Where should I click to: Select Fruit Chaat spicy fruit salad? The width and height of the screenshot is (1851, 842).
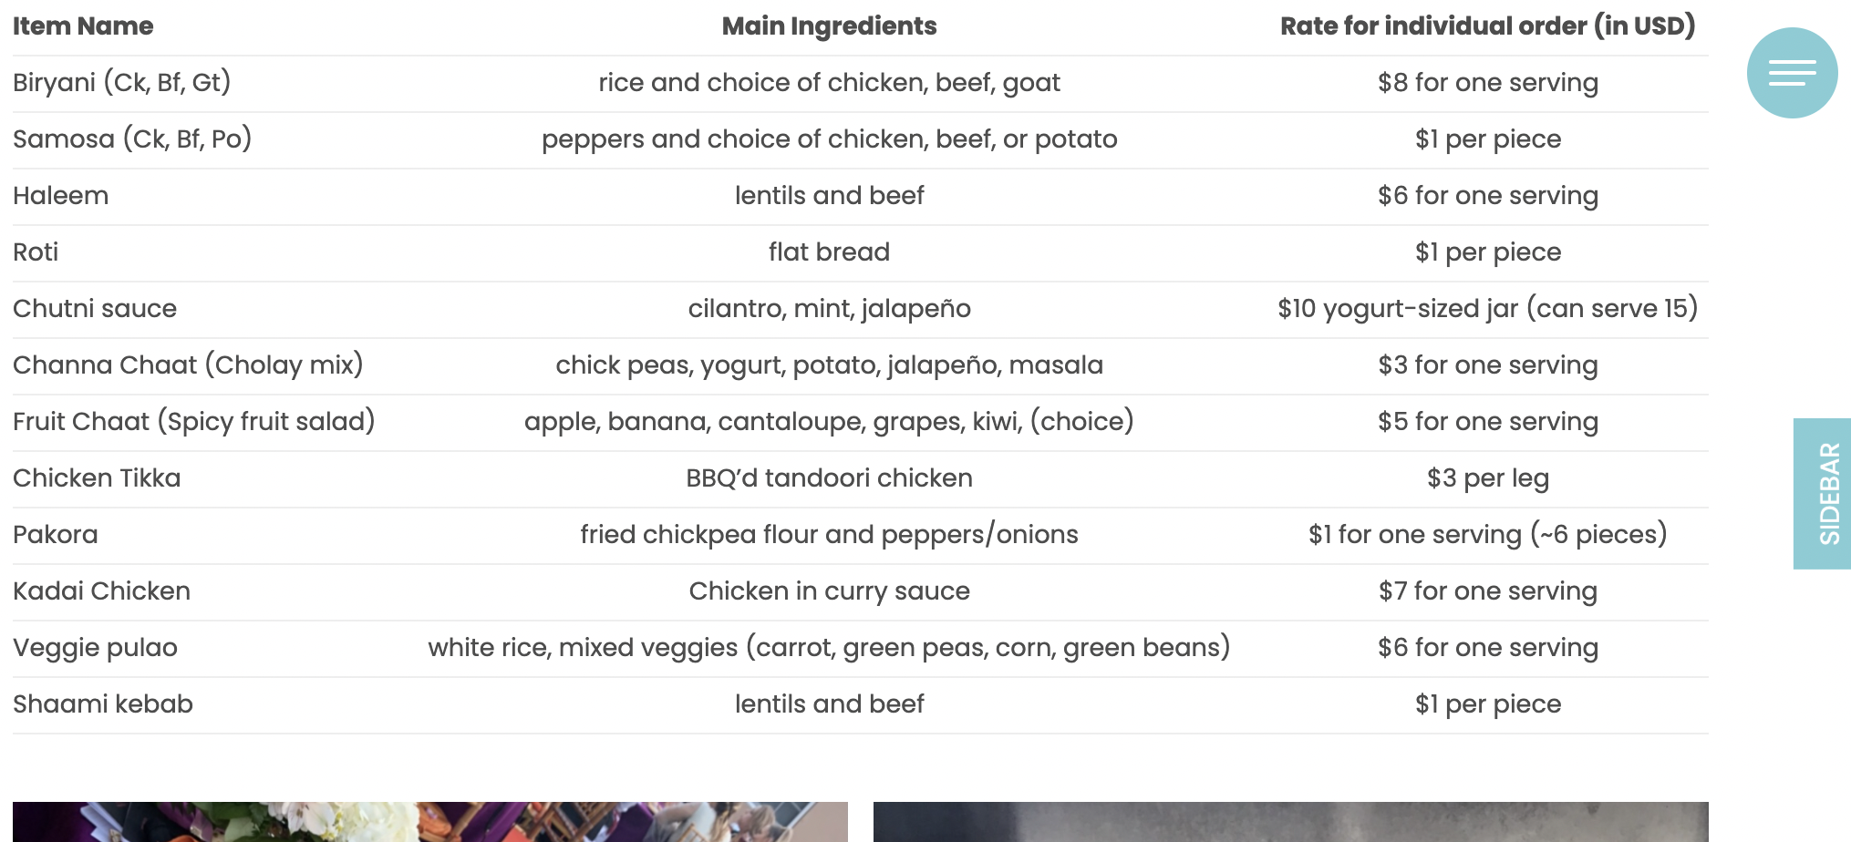click(193, 421)
